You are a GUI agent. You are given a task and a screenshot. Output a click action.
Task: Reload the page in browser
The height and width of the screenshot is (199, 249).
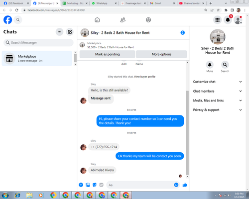click(17, 10)
